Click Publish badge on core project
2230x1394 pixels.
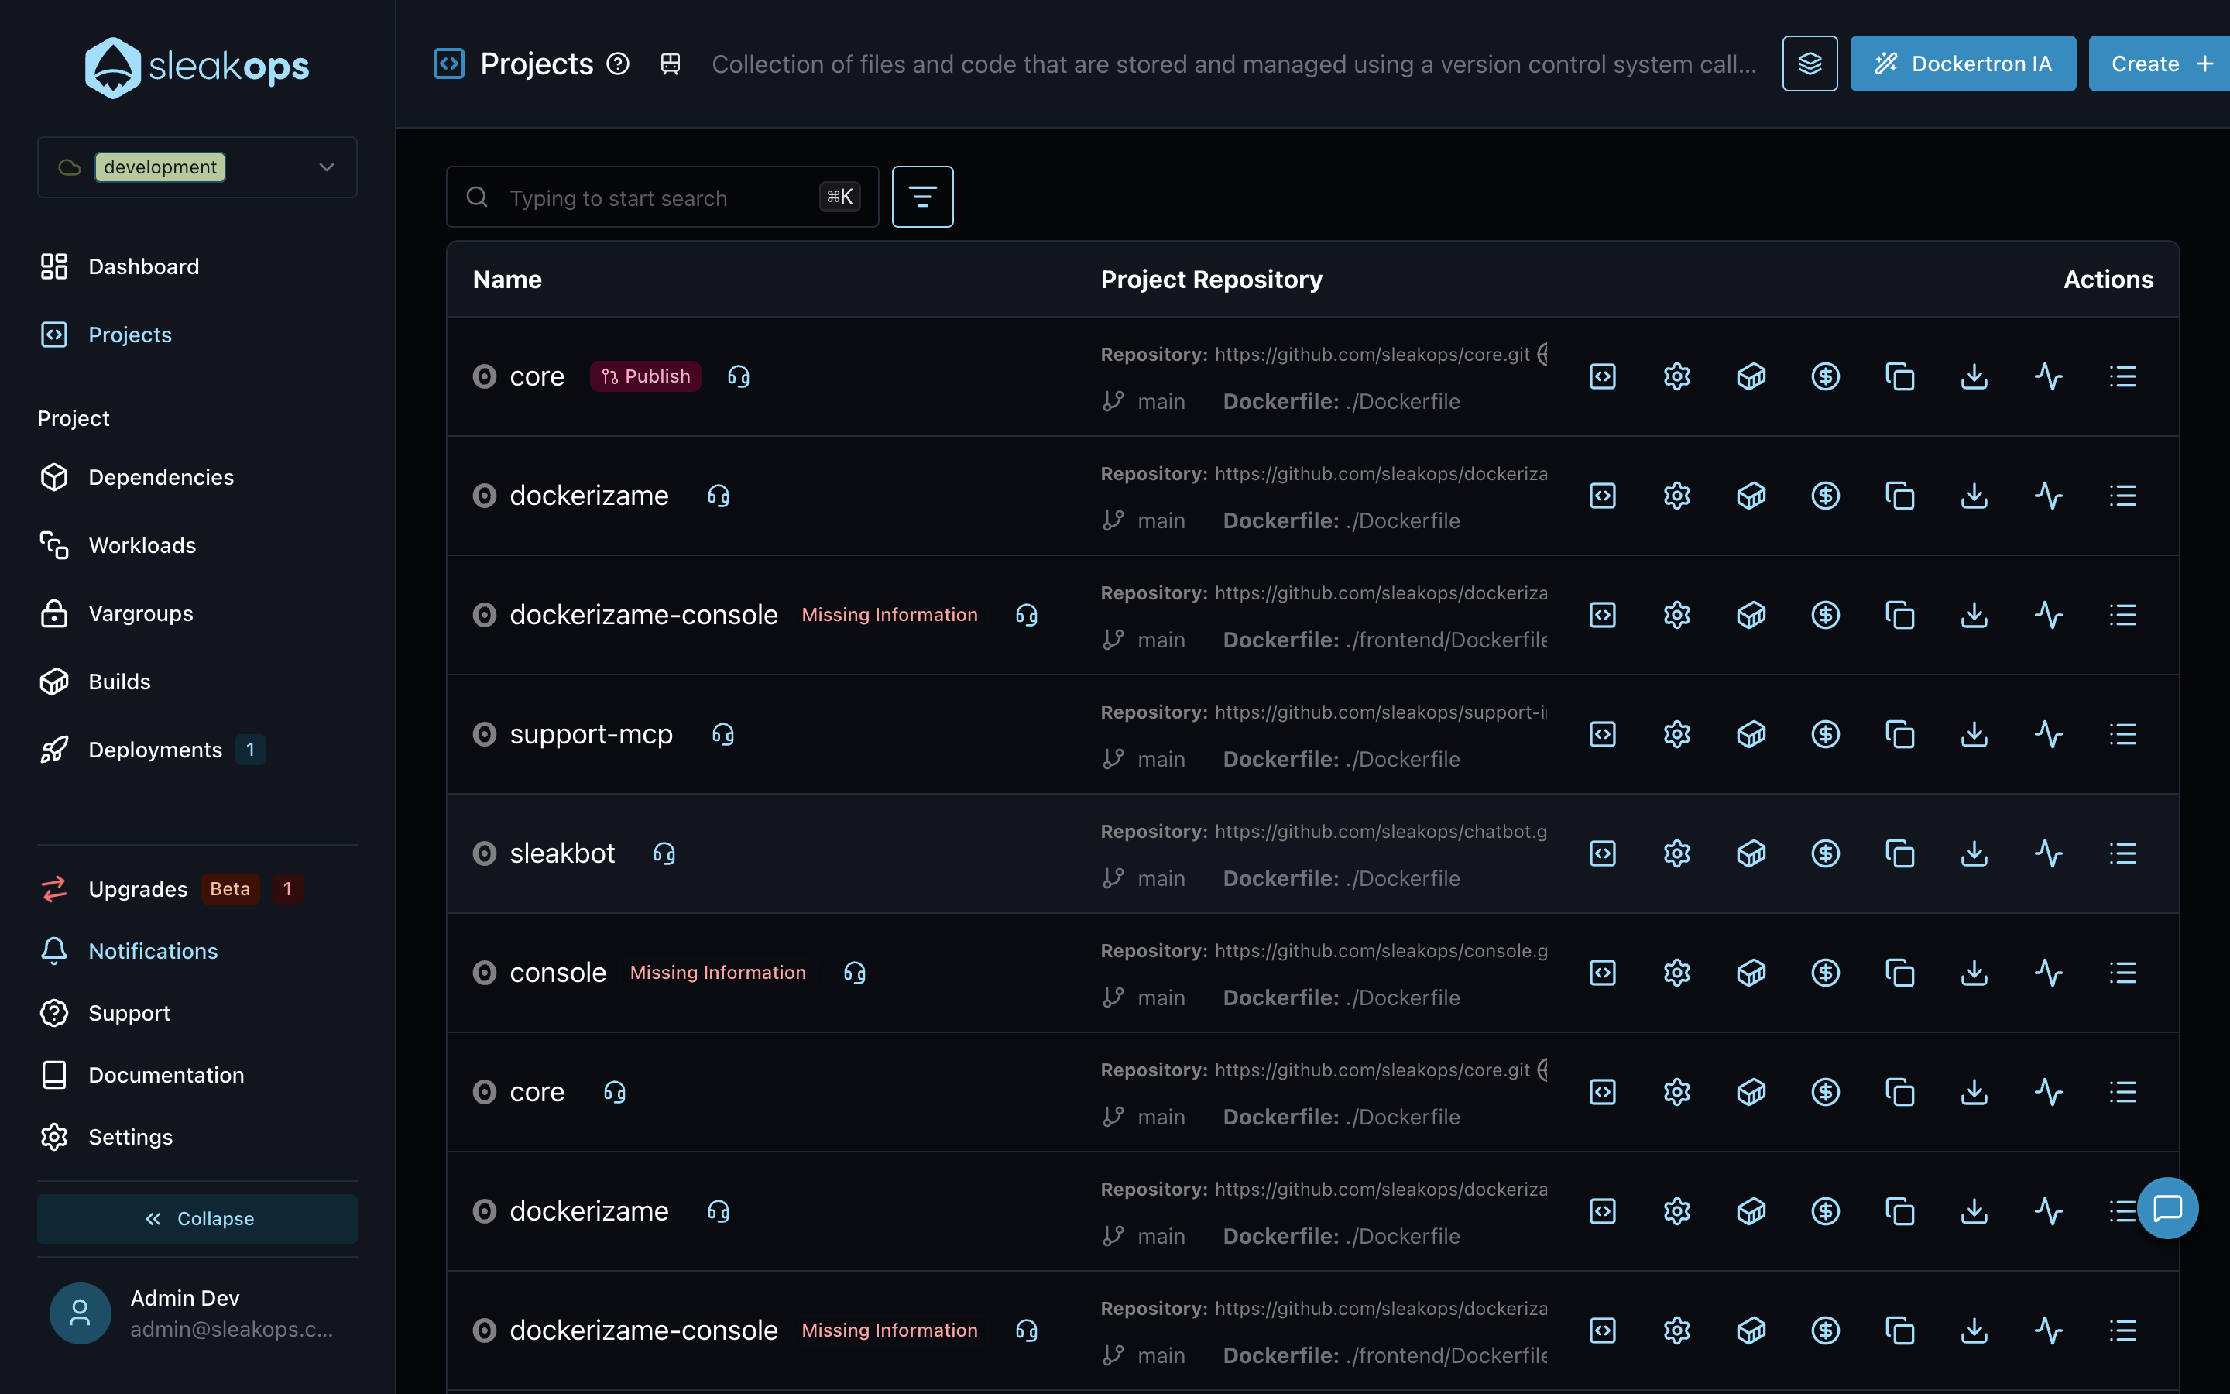pos(645,376)
